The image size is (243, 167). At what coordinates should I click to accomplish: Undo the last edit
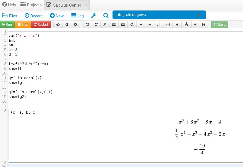click(88, 25)
